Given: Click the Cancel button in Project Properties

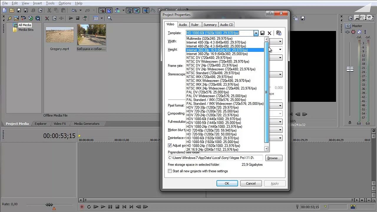Looking at the screenshot, I should point(251,183).
